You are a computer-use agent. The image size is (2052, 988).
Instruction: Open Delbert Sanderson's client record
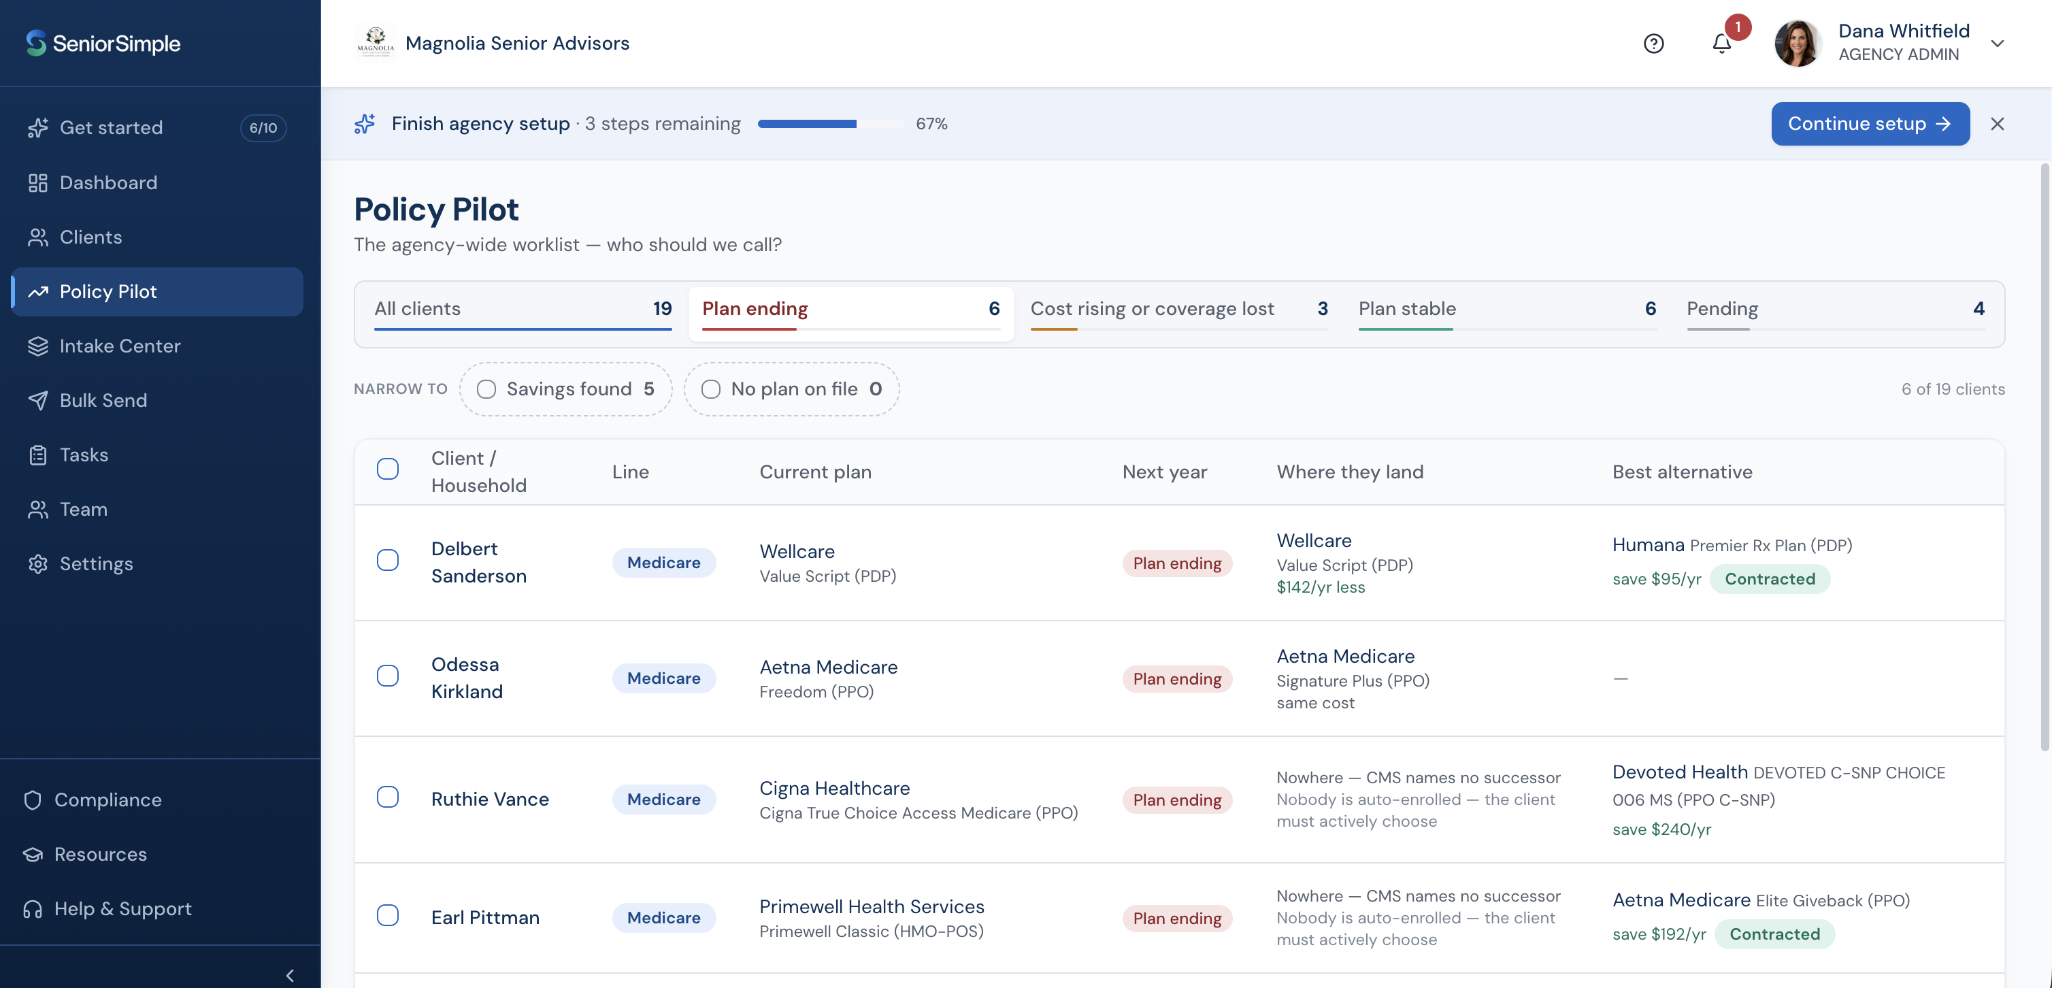(479, 563)
